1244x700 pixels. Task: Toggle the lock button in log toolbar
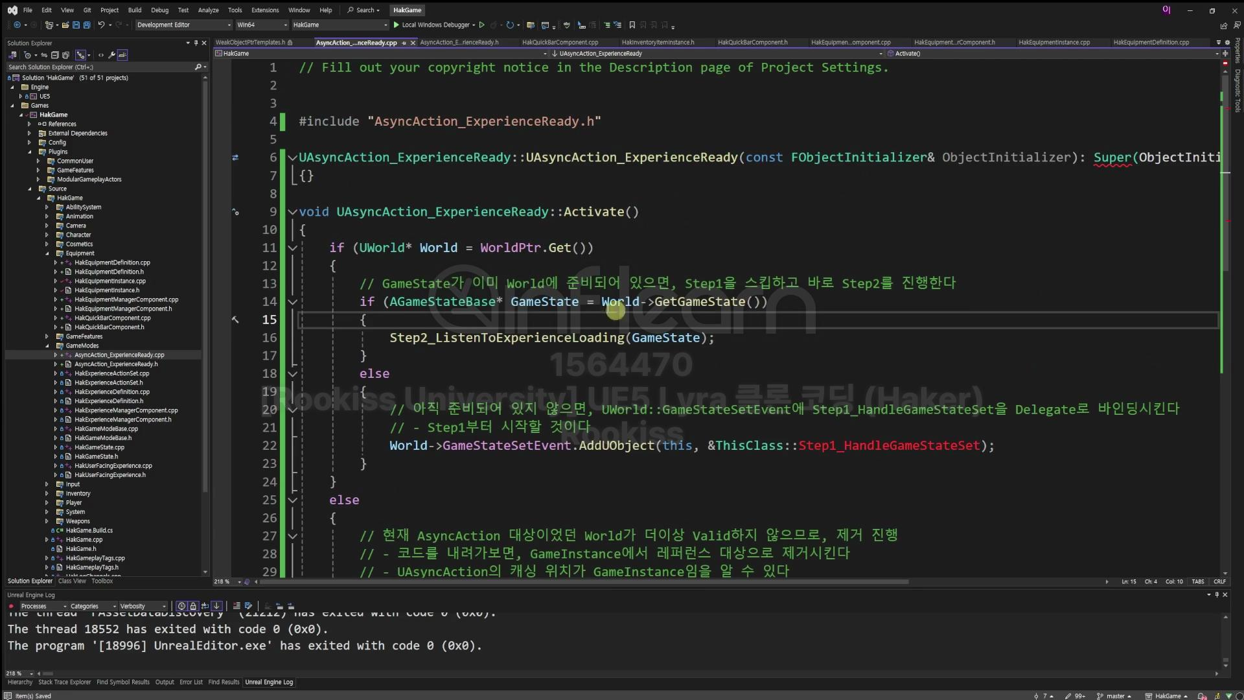(192, 606)
